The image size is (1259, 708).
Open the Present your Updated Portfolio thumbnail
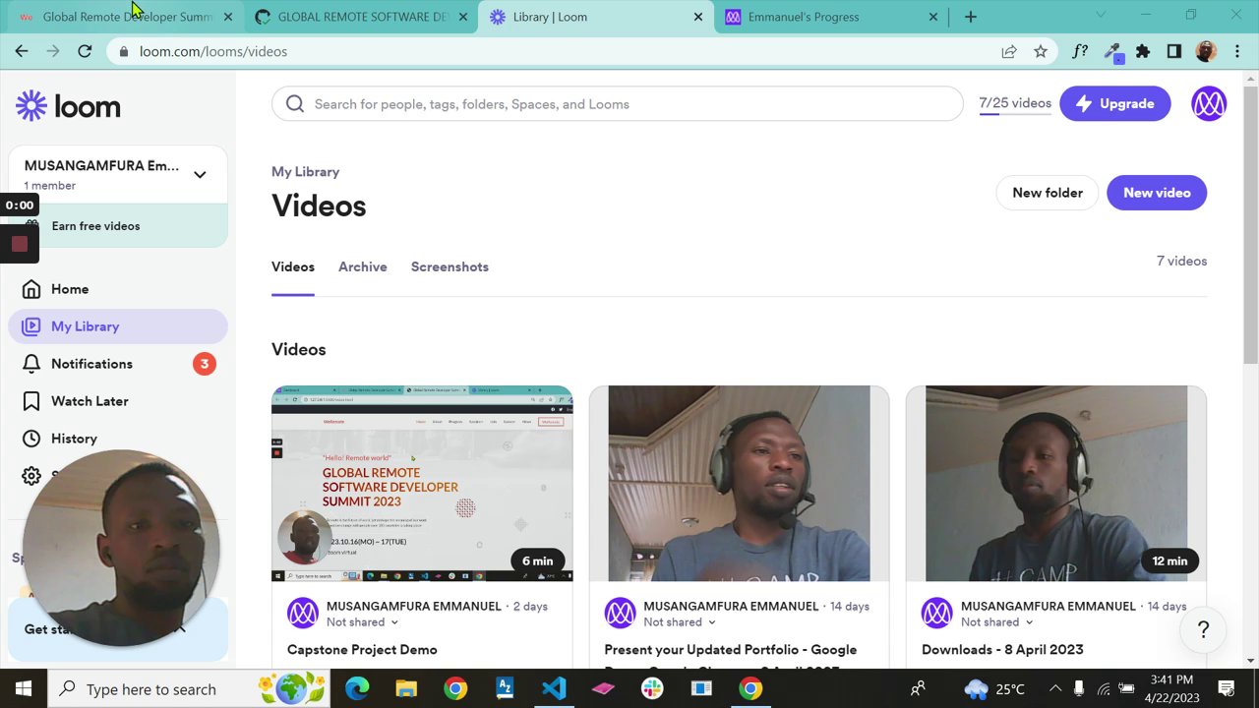pyautogui.click(x=740, y=483)
